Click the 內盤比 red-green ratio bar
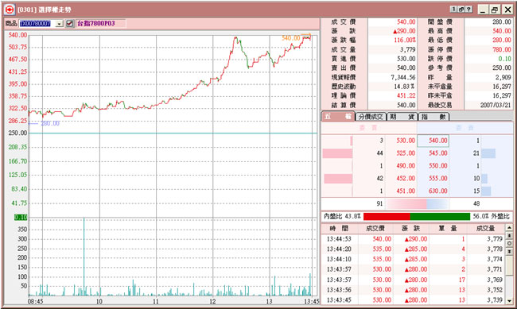517x309 pixels. 417,216
